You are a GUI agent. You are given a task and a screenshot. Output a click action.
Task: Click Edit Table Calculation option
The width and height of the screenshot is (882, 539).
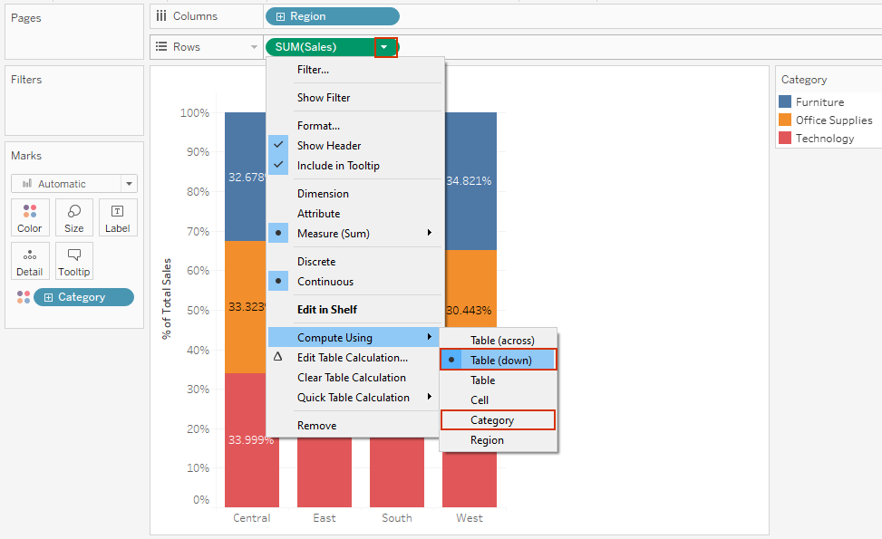click(351, 357)
